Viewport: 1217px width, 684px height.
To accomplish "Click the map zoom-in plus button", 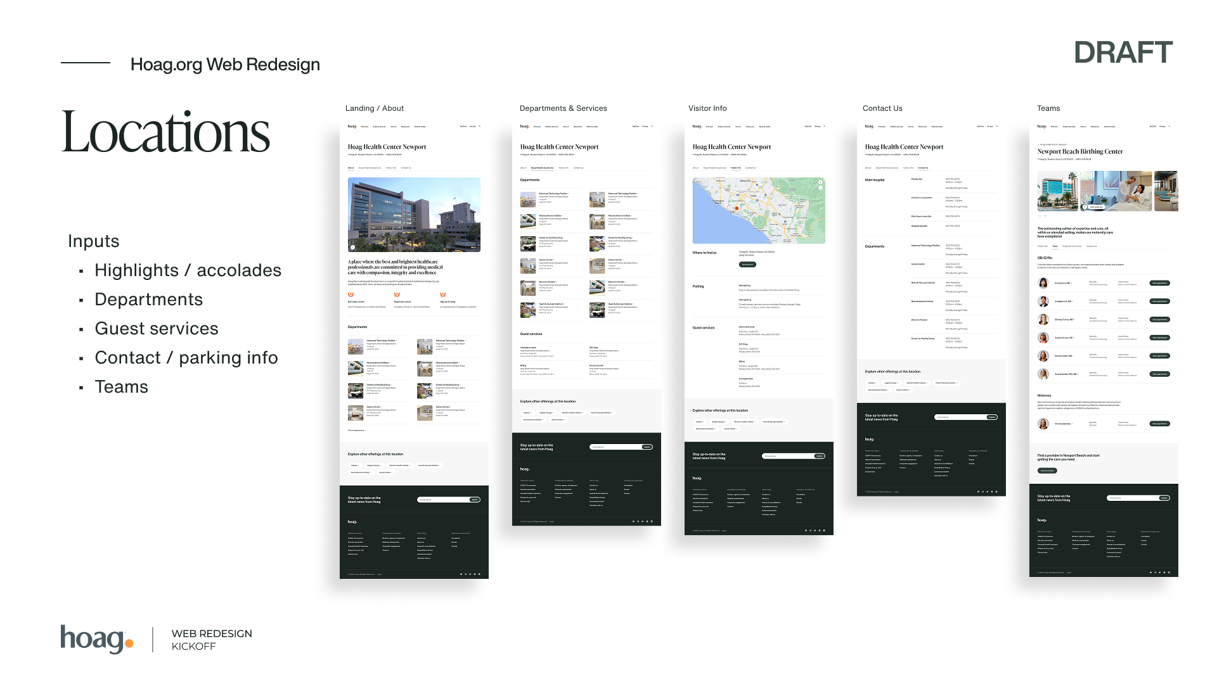I will coord(820,182).
